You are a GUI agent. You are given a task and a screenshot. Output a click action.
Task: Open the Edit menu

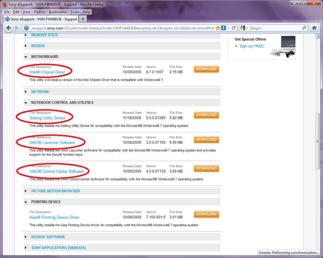16,12
